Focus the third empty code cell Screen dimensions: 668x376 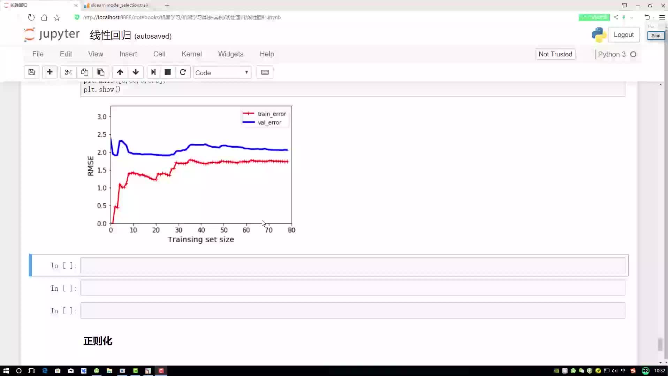[352, 311]
